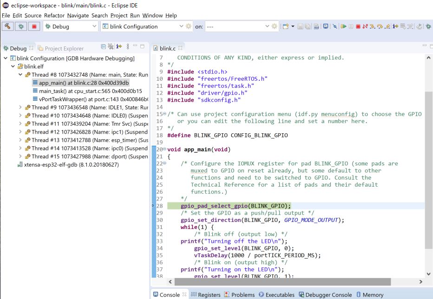Click the Launch in Debug mode bug button
The width and height of the screenshot is (433, 299).
[x=21, y=26]
